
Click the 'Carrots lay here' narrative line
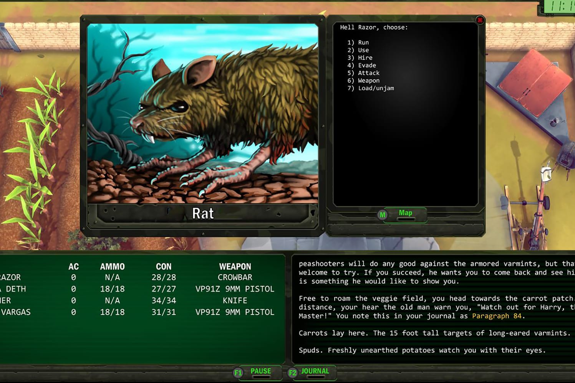pyautogui.click(x=434, y=333)
